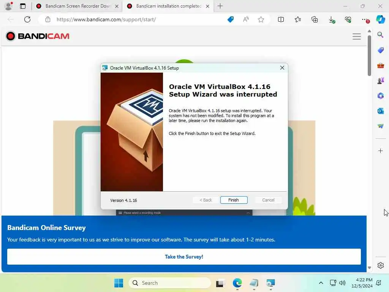The width and height of the screenshot is (389, 292).
Task: Add a sidebar app with plus icon
Action: pos(381,151)
